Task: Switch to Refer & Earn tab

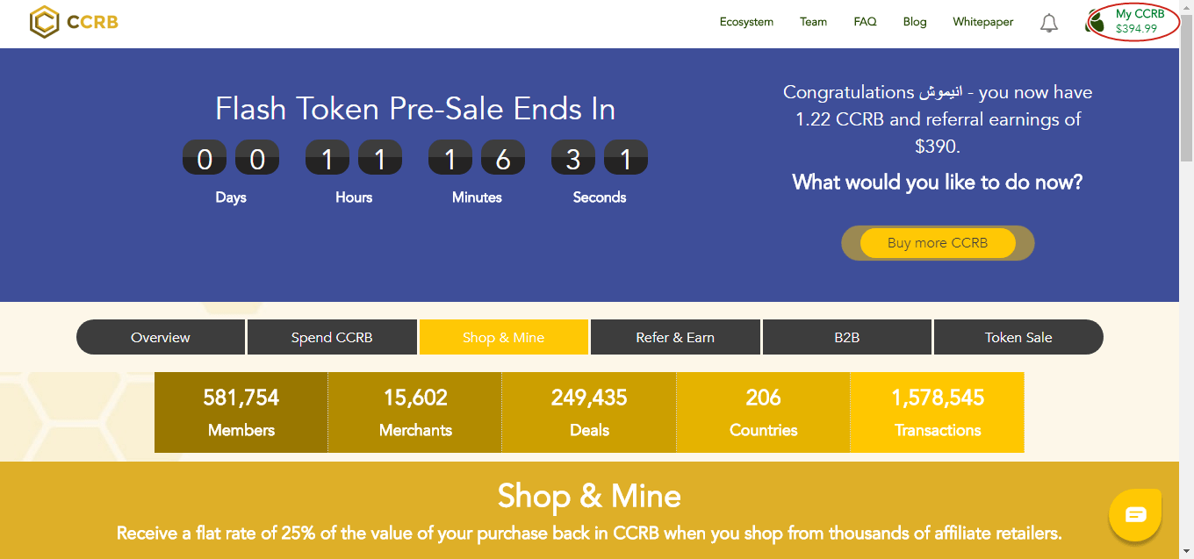Action: pos(675,337)
